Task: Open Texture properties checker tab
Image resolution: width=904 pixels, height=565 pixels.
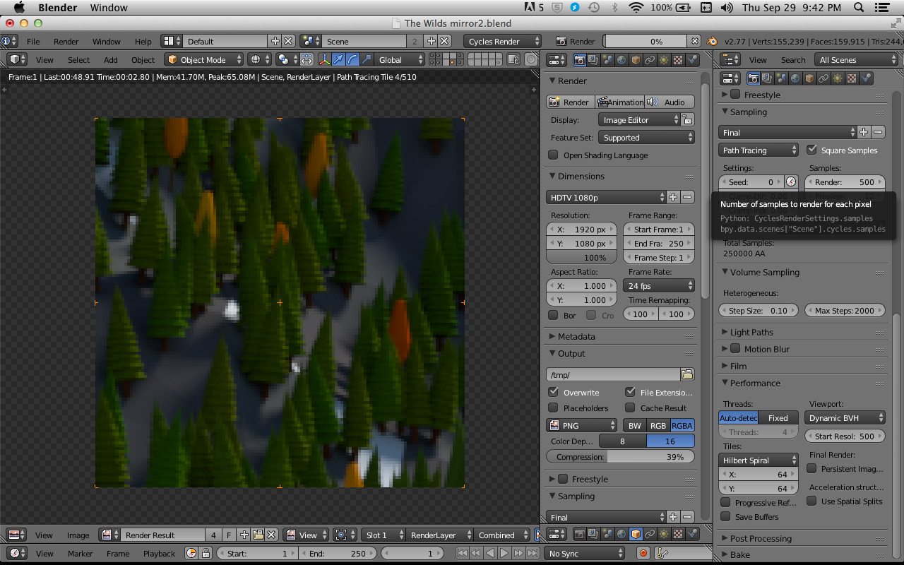Action: click(678, 60)
